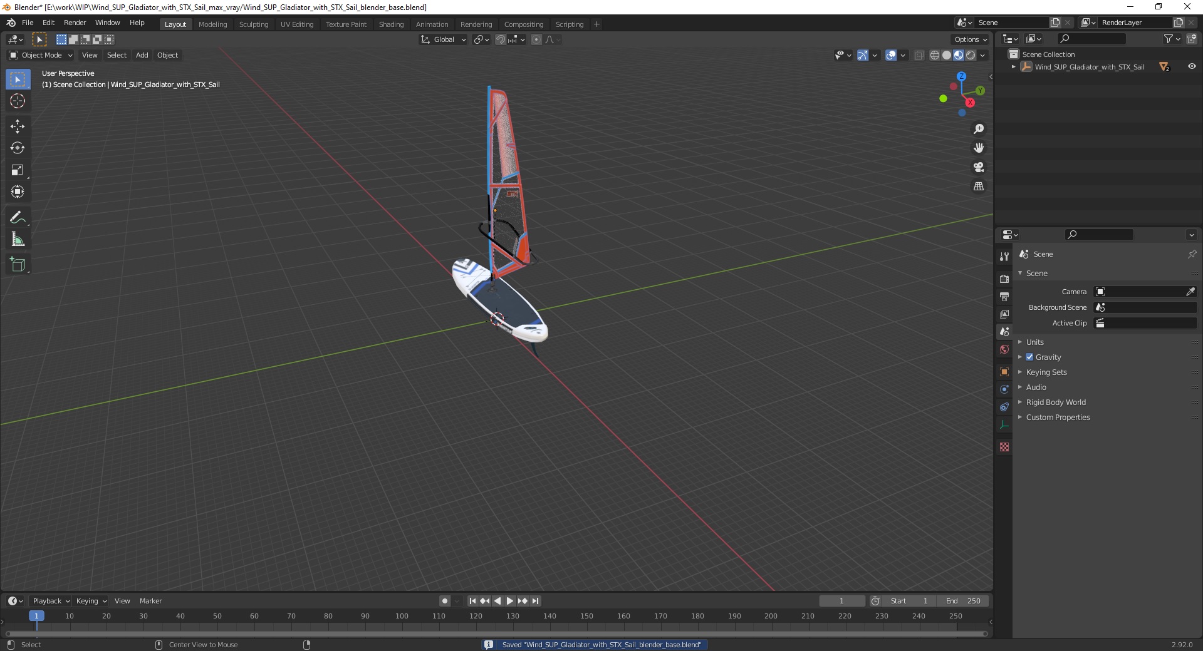Toggle snapping magnet icon
Viewport: 1203px width, 651px height.
point(500,39)
